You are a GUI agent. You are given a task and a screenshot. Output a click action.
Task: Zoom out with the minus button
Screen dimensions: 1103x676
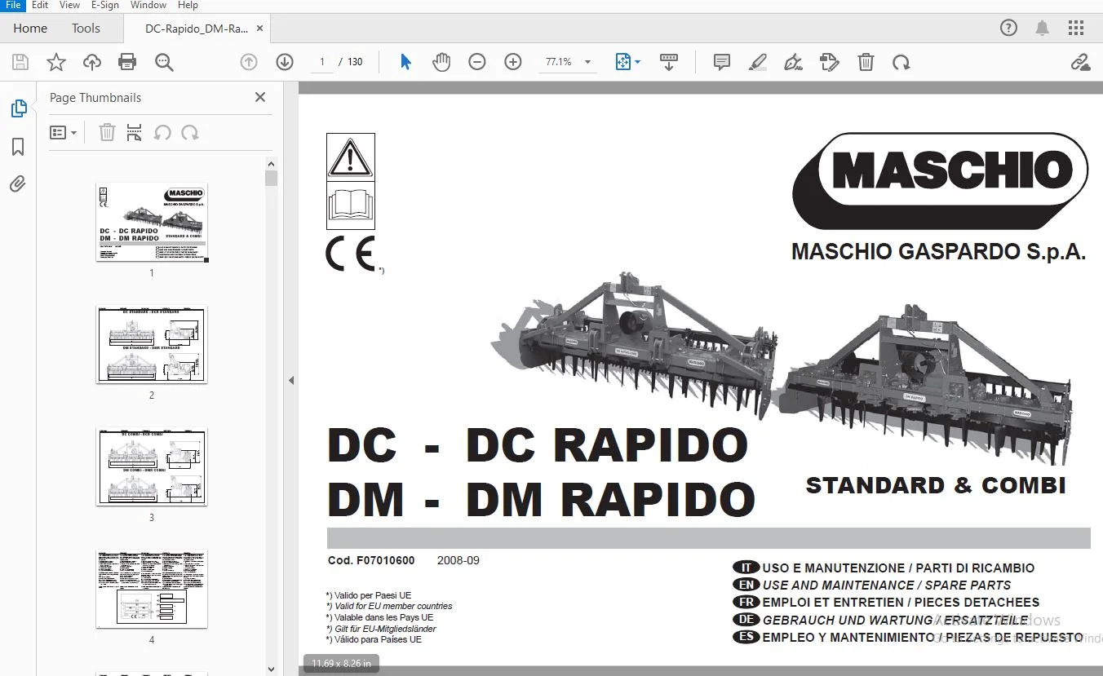[477, 62]
